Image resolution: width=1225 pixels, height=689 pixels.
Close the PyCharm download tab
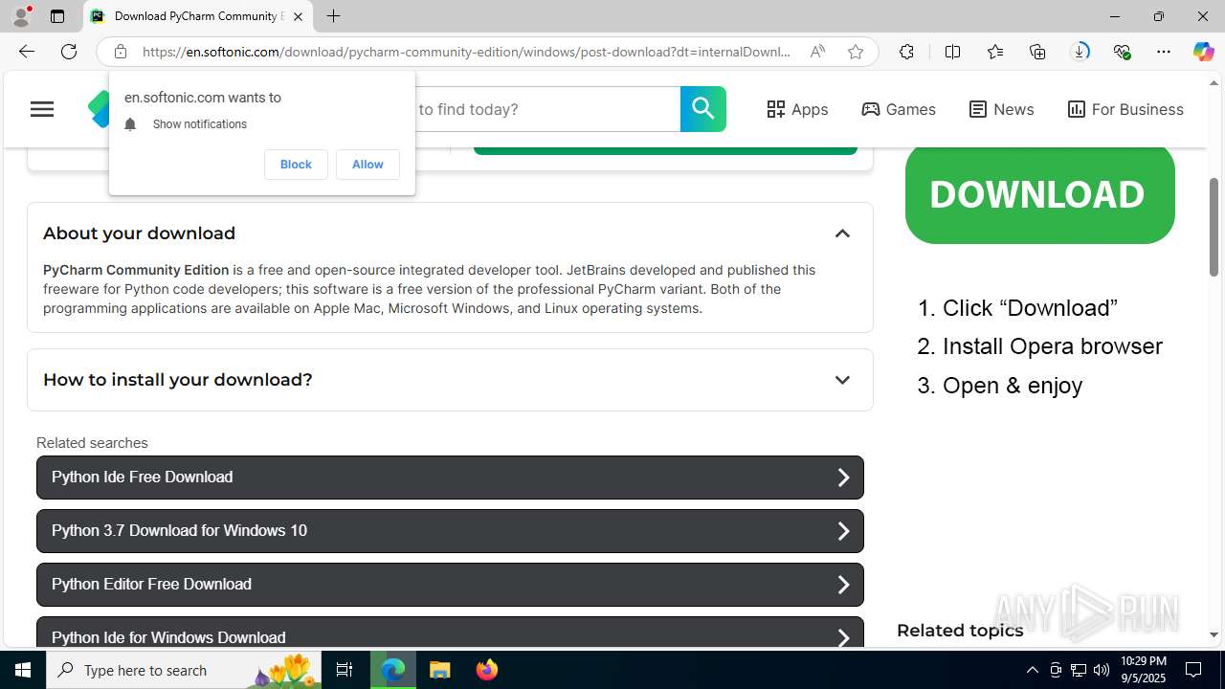298,16
